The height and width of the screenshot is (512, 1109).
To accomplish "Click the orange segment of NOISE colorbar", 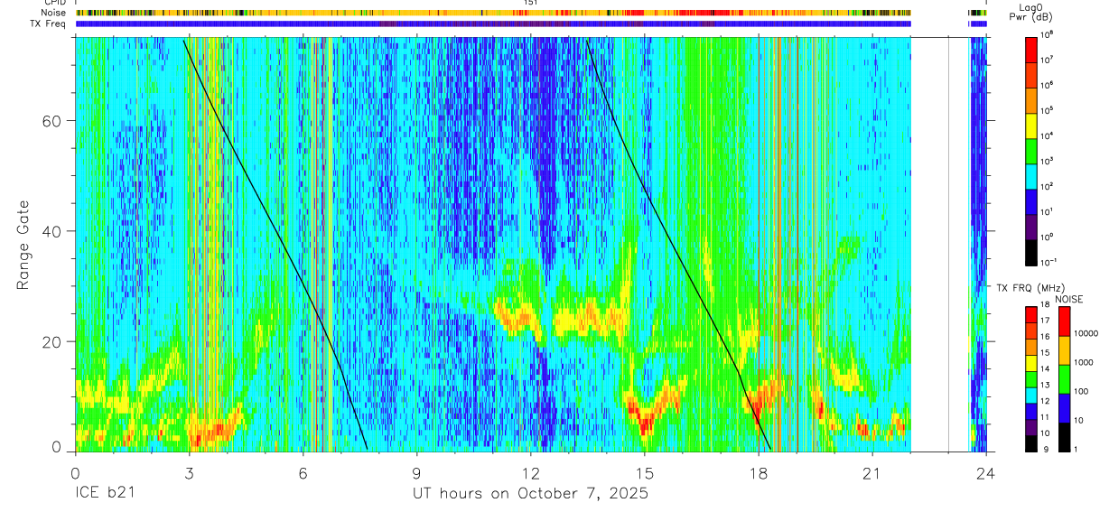I will click(1064, 350).
